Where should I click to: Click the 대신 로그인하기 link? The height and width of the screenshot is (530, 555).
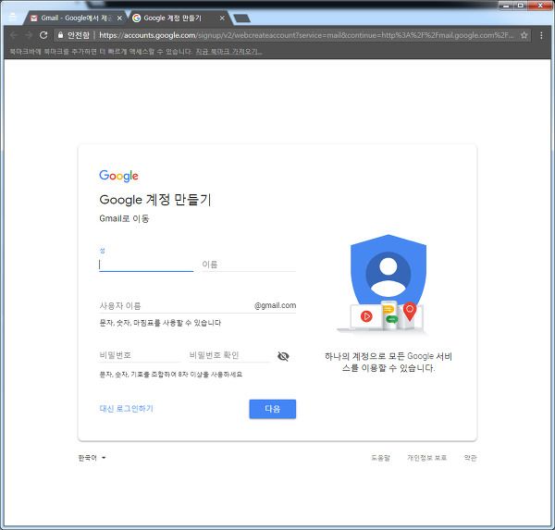click(127, 409)
